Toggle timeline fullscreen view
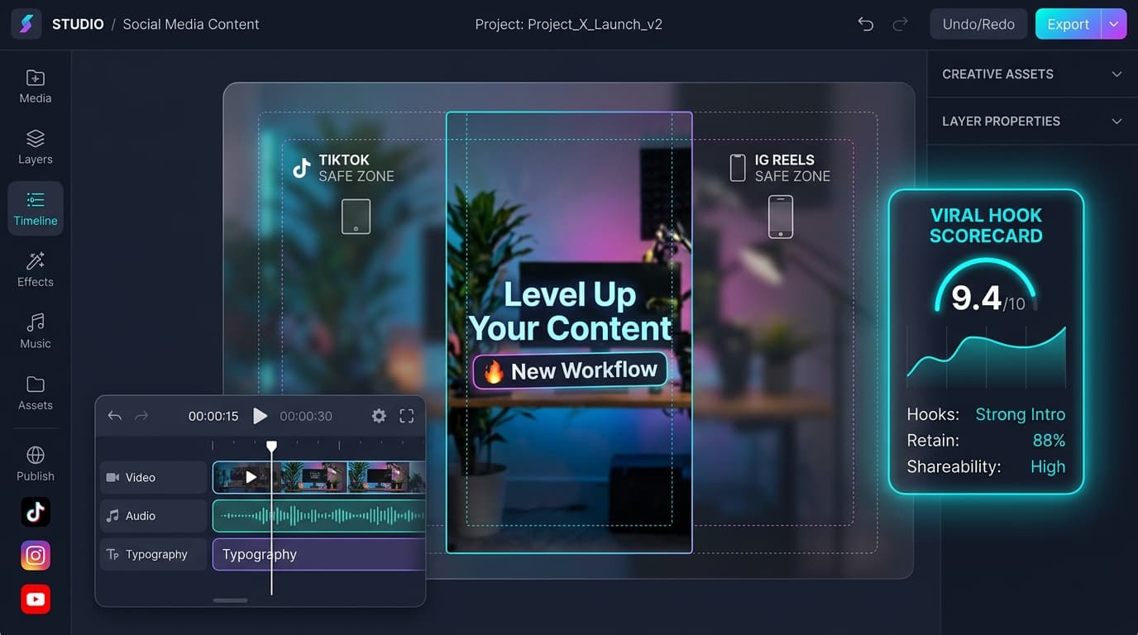This screenshot has width=1138, height=635. 407,416
